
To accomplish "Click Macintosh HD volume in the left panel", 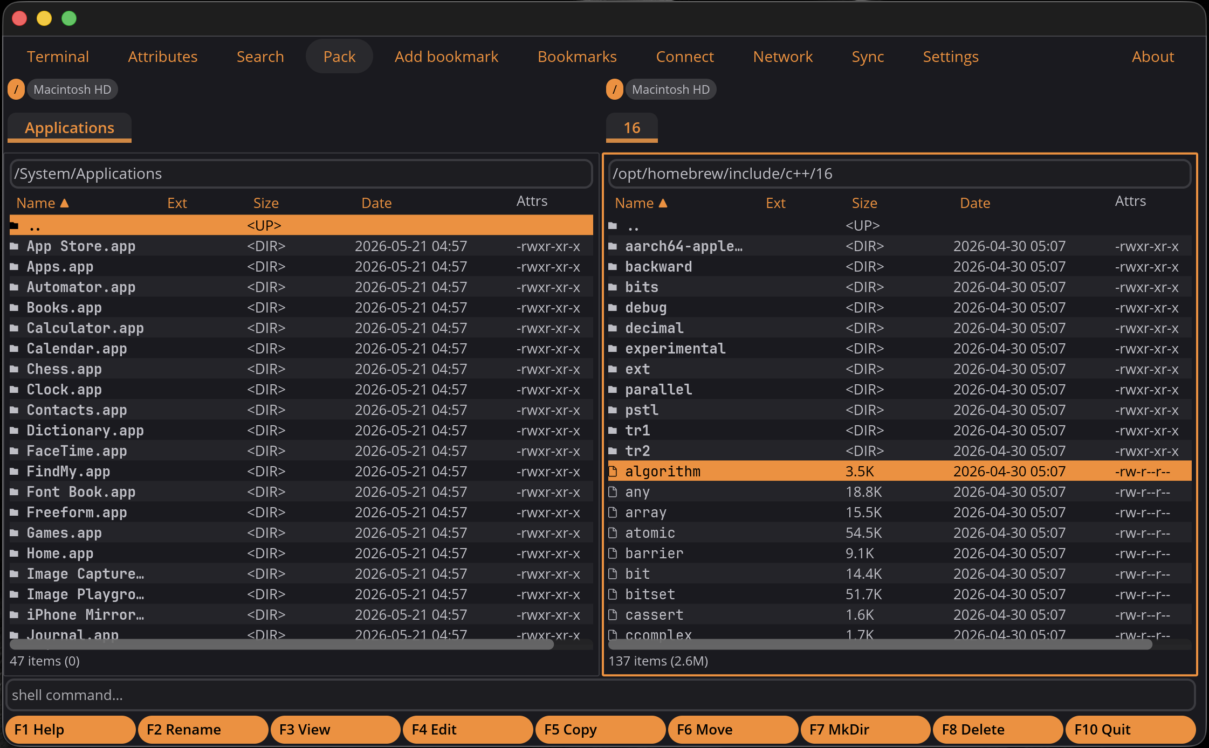I will (72, 89).
